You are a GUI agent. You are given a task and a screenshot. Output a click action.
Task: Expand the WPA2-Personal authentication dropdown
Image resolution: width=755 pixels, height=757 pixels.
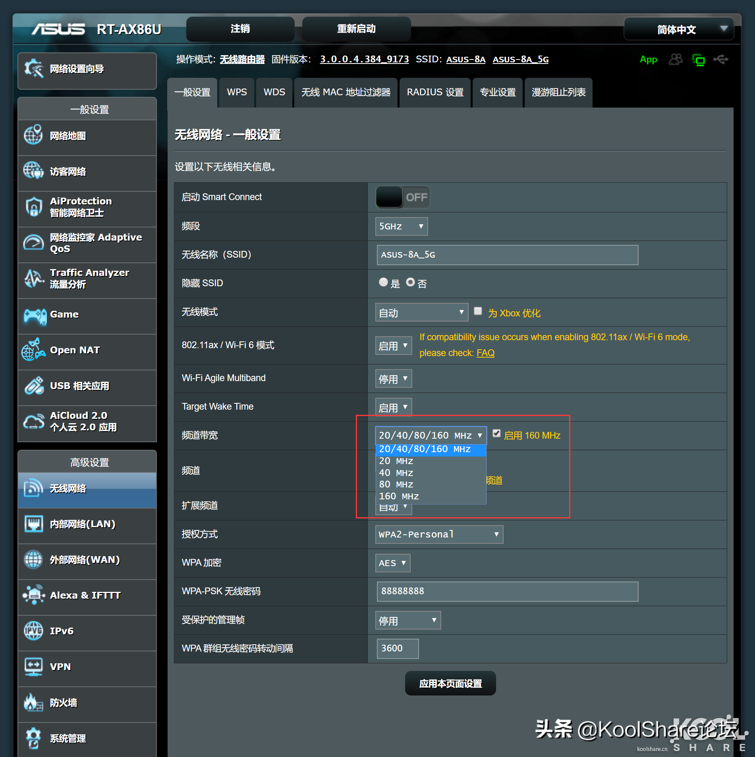click(x=439, y=534)
